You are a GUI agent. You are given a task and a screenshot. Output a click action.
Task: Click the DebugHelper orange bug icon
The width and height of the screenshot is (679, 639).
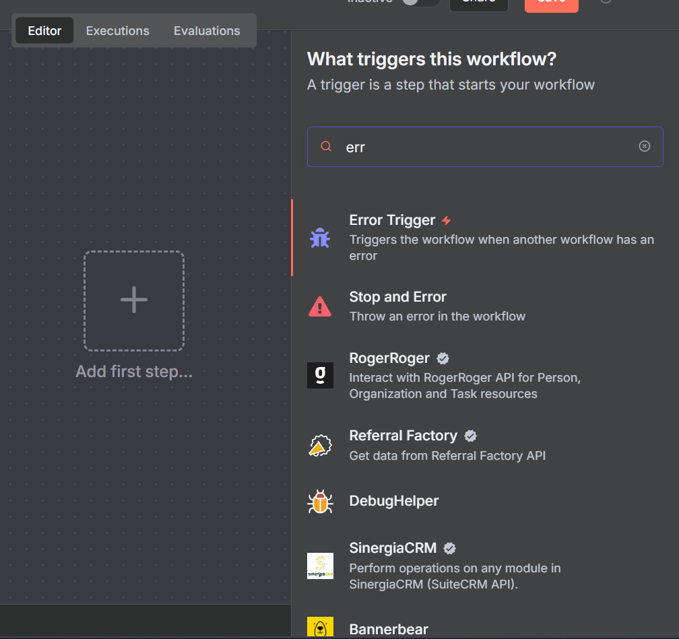coord(320,502)
